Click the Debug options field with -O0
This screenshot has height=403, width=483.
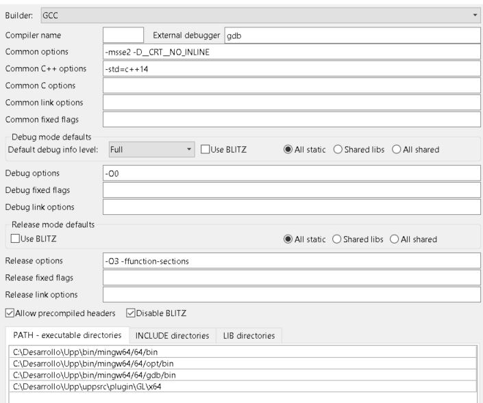pyautogui.click(x=291, y=173)
